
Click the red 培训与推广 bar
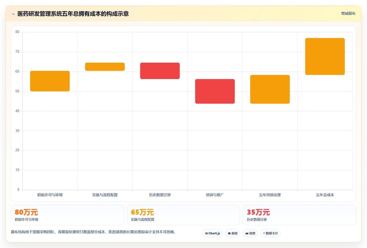click(x=215, y=91)
